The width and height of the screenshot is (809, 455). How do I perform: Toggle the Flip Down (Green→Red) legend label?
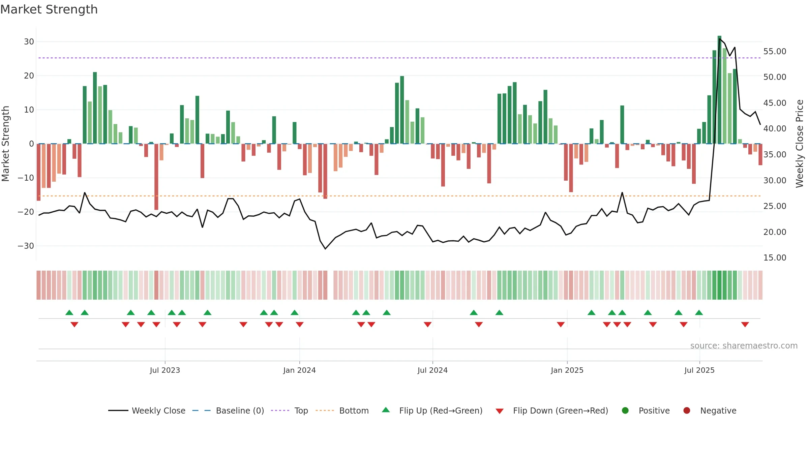coord(561,411)
